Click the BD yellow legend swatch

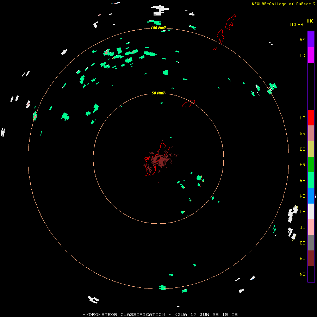click(311, 149)
